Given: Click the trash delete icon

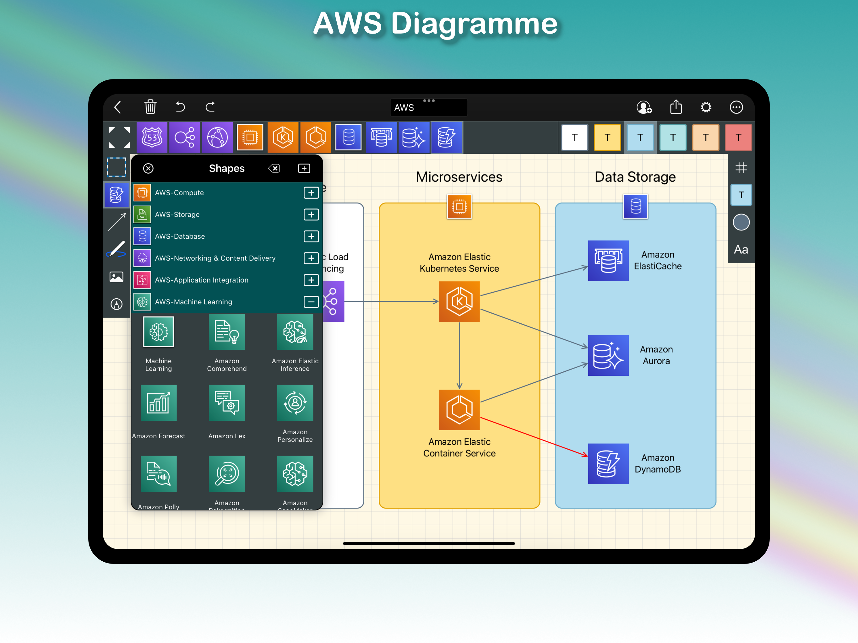Looking at the screenshot, I should [150, 107].
